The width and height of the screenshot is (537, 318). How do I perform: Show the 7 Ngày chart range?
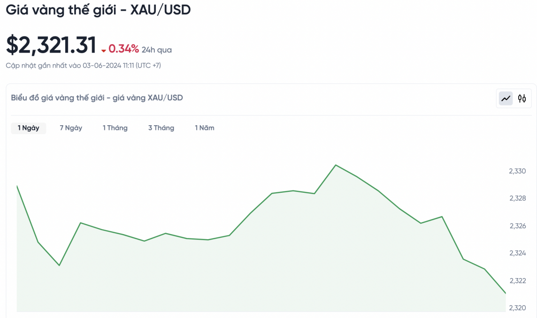(71, 128)
